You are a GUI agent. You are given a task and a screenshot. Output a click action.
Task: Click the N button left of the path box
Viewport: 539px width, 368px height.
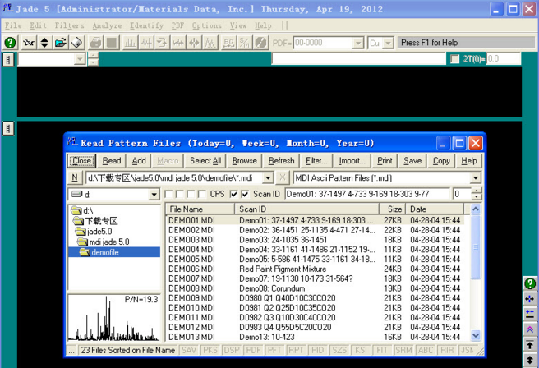(74, 177)
